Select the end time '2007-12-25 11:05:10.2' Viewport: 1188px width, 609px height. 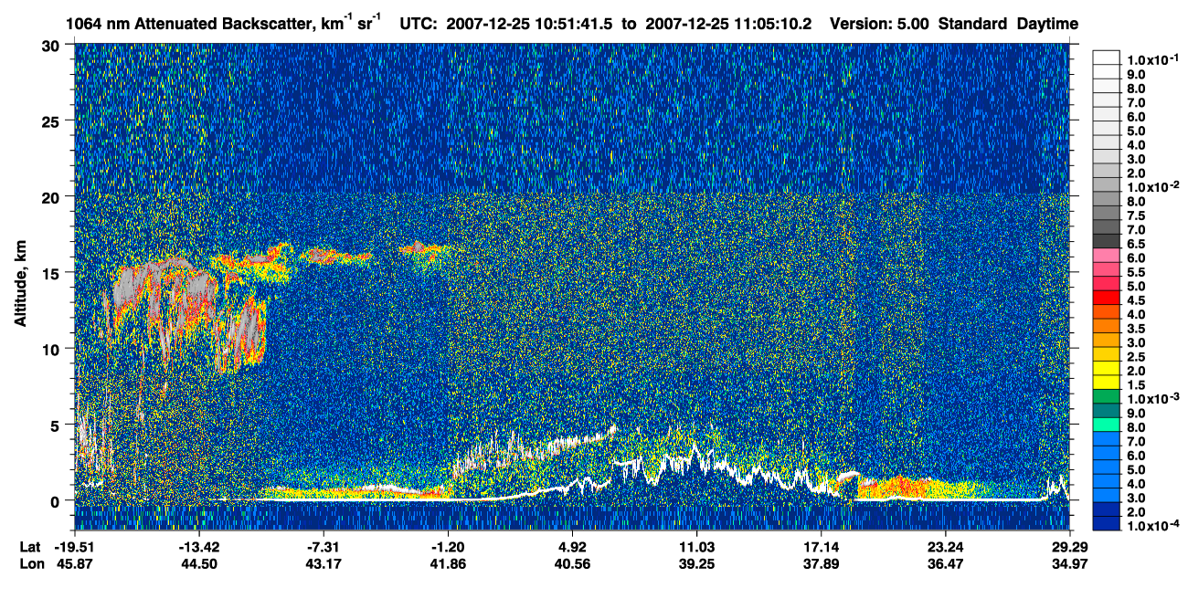[727, 25]
